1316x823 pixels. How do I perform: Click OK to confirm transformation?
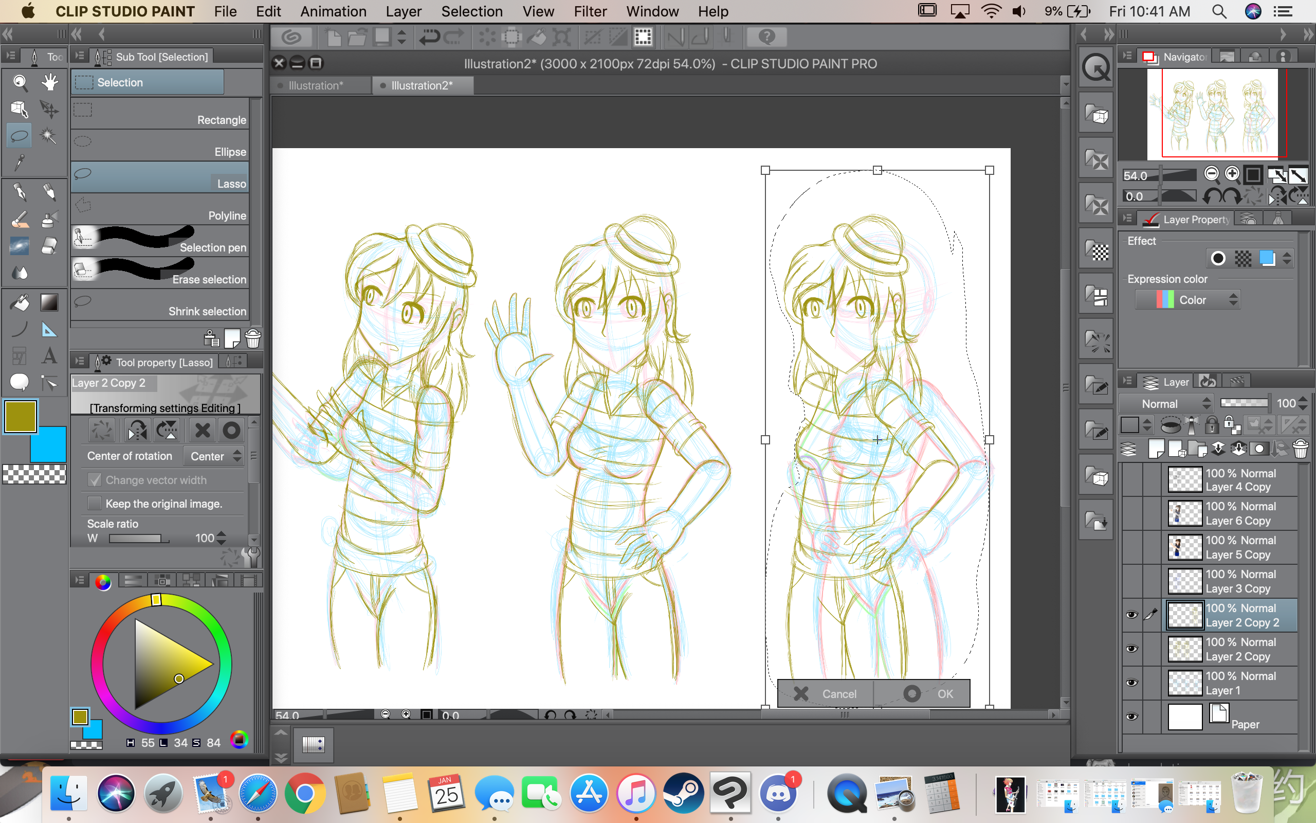[x=922, y=693]
